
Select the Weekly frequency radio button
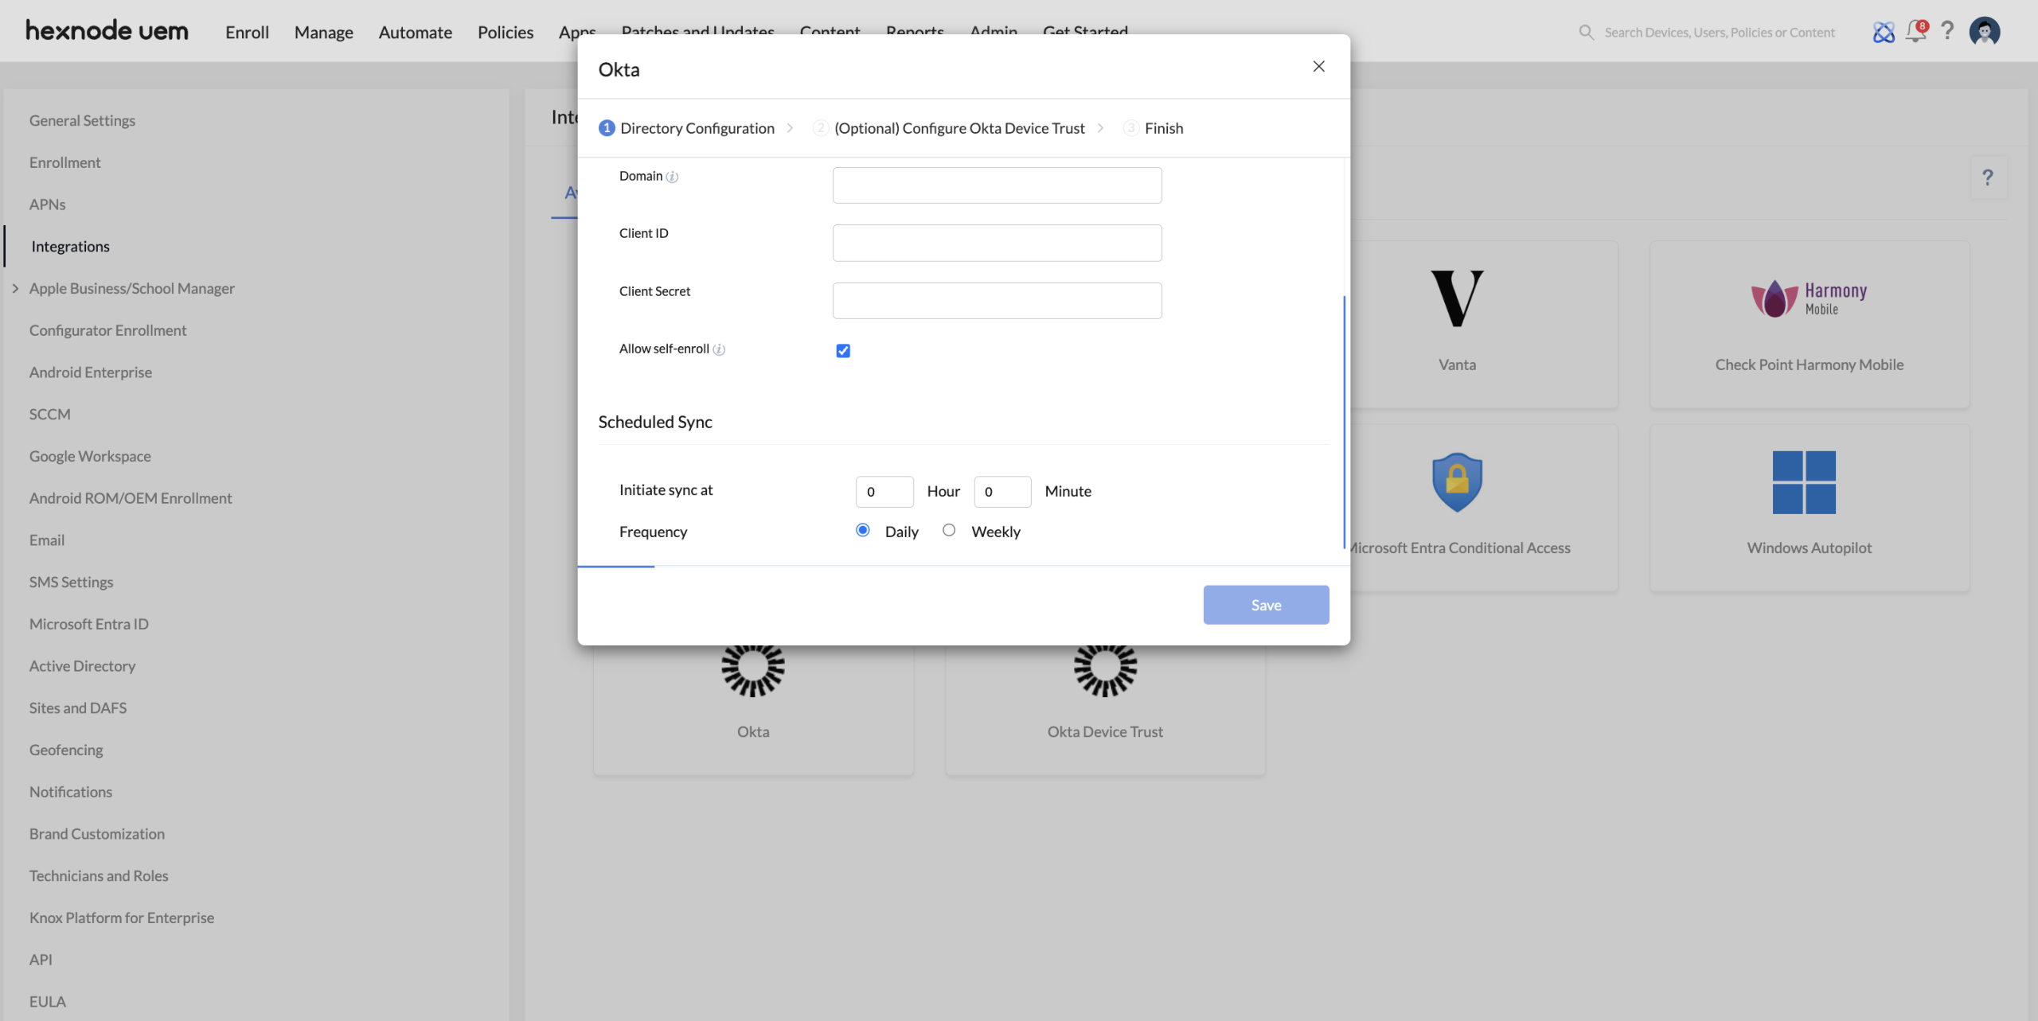949,530
